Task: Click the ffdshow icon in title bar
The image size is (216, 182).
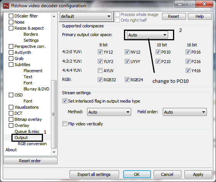Action: tap(6, 6)
